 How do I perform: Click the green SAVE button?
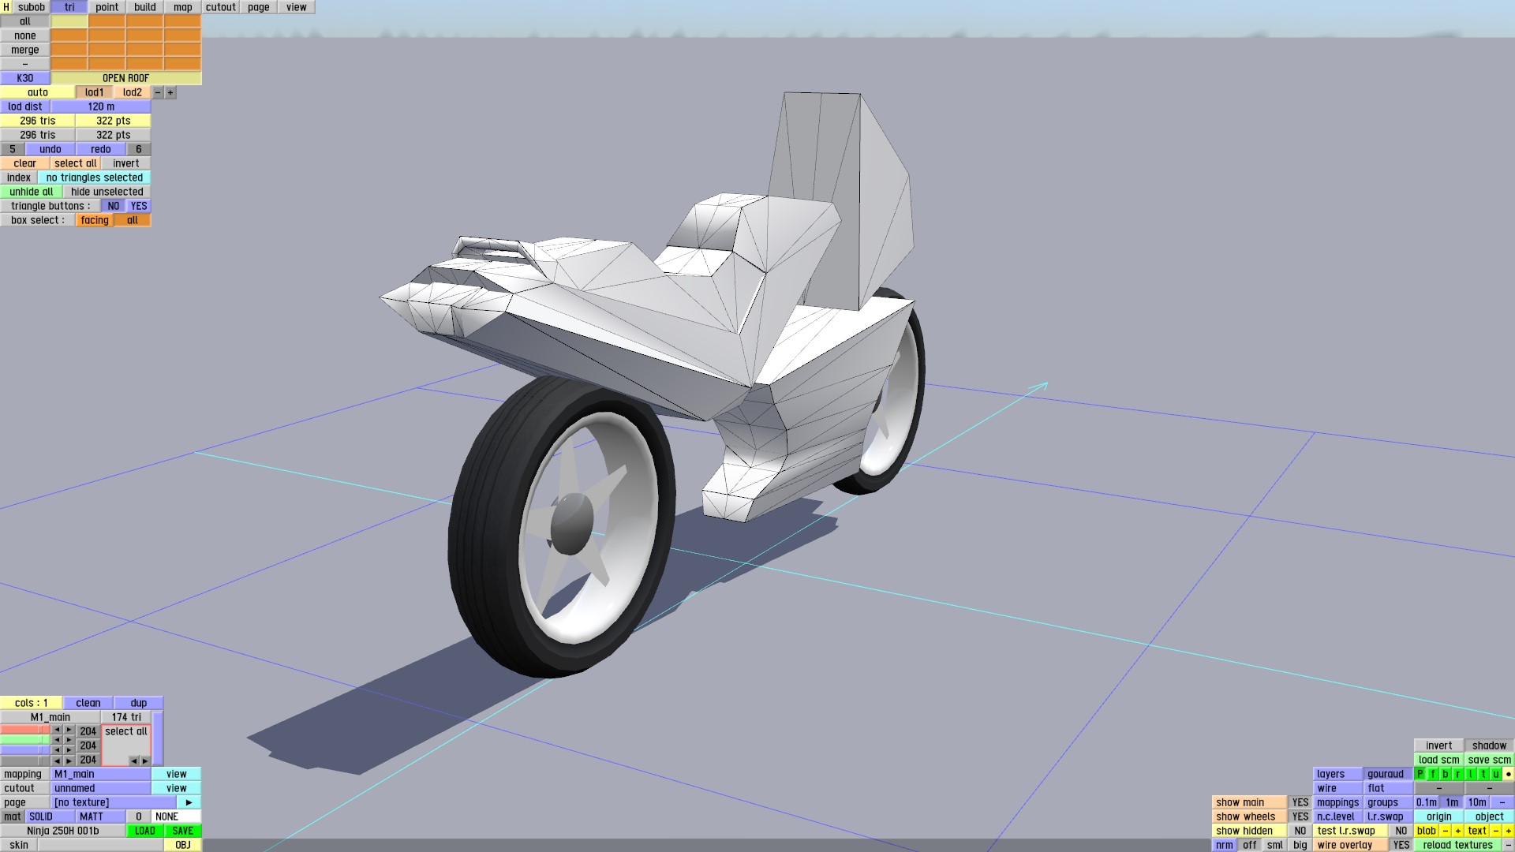183,831
